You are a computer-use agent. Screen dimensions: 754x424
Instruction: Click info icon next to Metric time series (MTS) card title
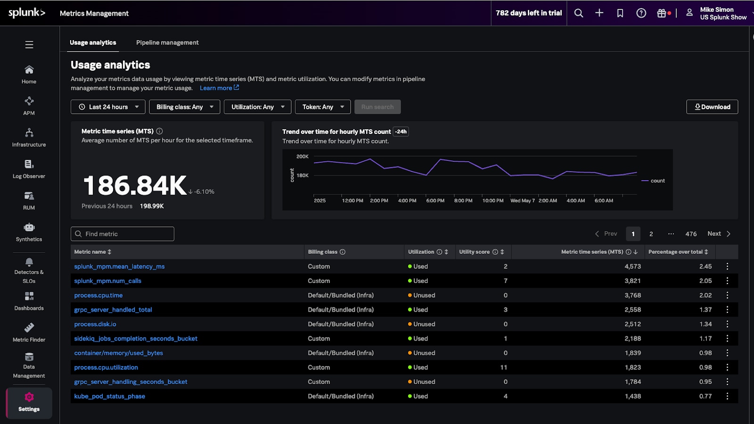coord(159,131)
